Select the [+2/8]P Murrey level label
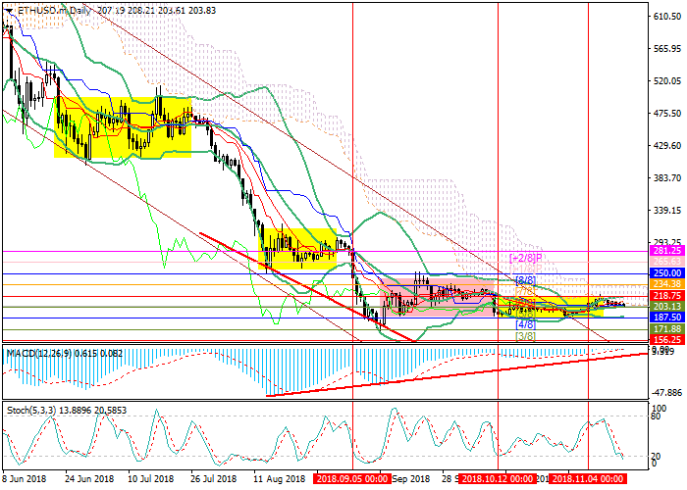The width and height of the screenshot is (687, 490). [526, 257]
